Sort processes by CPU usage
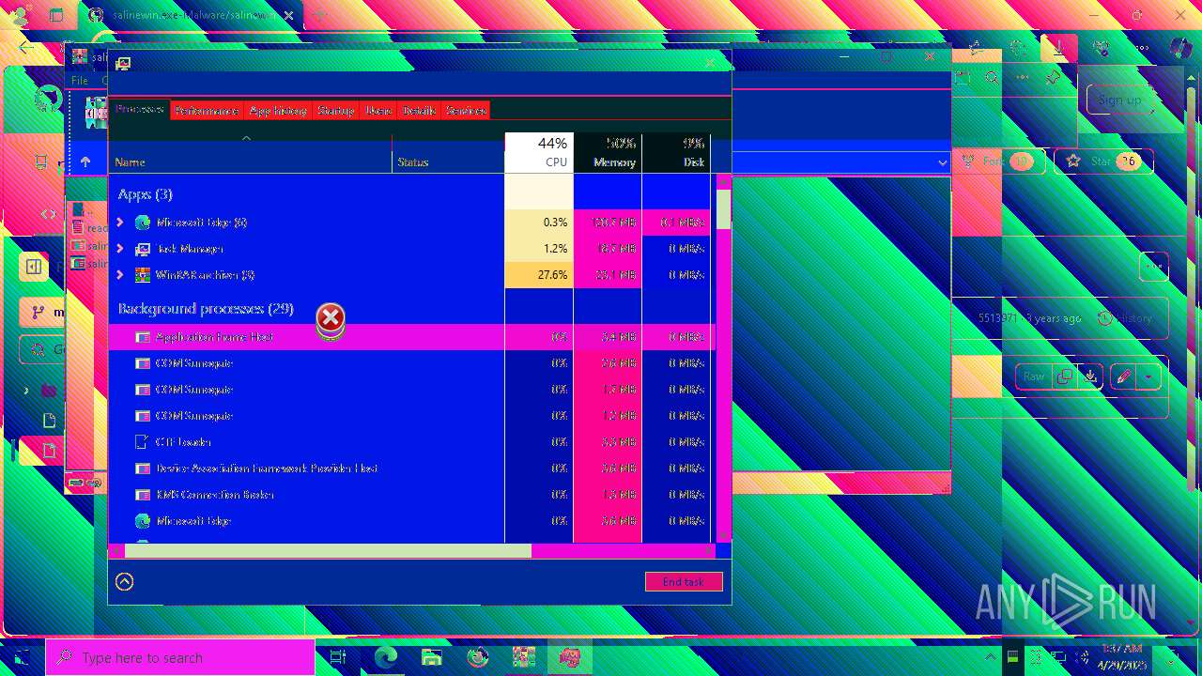This screenshot has width=1202, height=676. [539, 153]
